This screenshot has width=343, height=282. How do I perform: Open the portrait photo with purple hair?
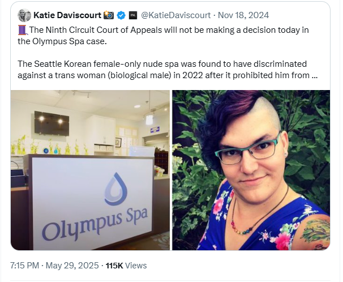click(x=251, y=170)
